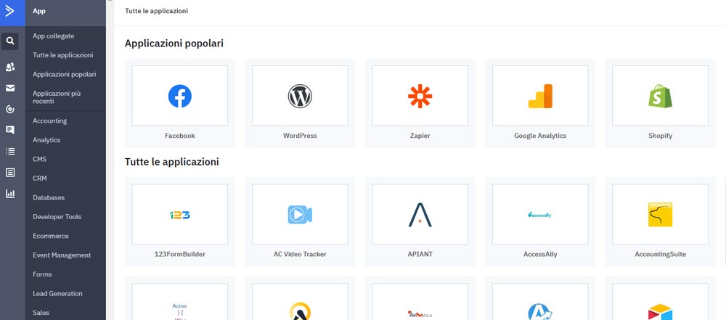Click the AccessAlly name label
The image size is (726, 320).
point(540,254)
